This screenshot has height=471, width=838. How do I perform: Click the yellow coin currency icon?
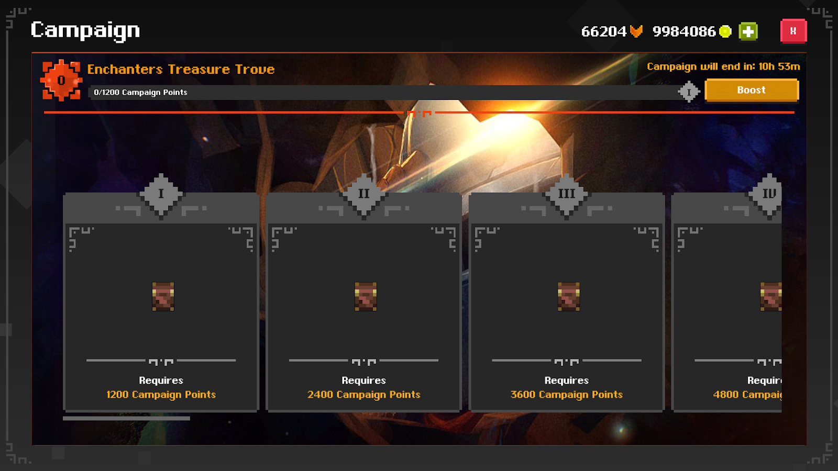point(725,32)
